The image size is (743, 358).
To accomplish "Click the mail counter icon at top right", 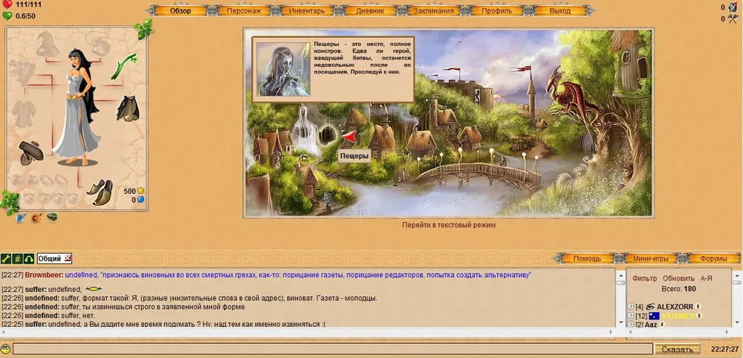I will (x=733, y=7).
